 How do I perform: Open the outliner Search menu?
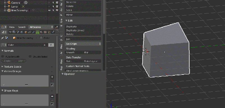(x=22, y=27)
